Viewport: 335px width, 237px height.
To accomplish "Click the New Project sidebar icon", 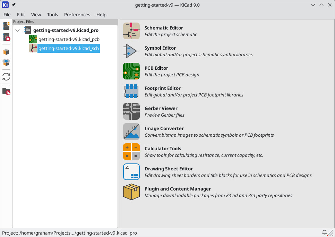I will (x=6, y=26).
